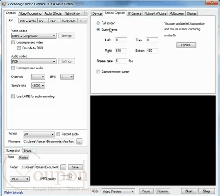Save the screenshot
This screenshot has width=220, height=196.
click(x=75, y=167)
